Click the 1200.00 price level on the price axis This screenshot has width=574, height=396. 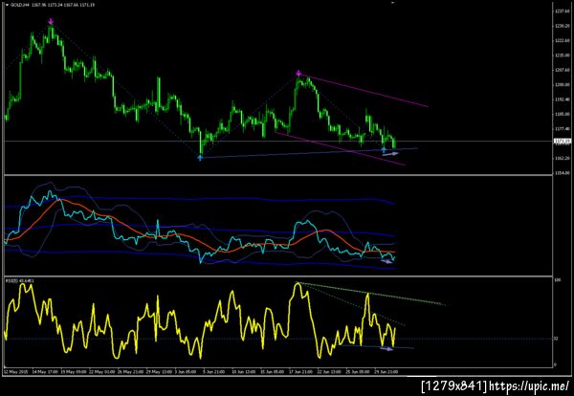click(x=562, y=84)
